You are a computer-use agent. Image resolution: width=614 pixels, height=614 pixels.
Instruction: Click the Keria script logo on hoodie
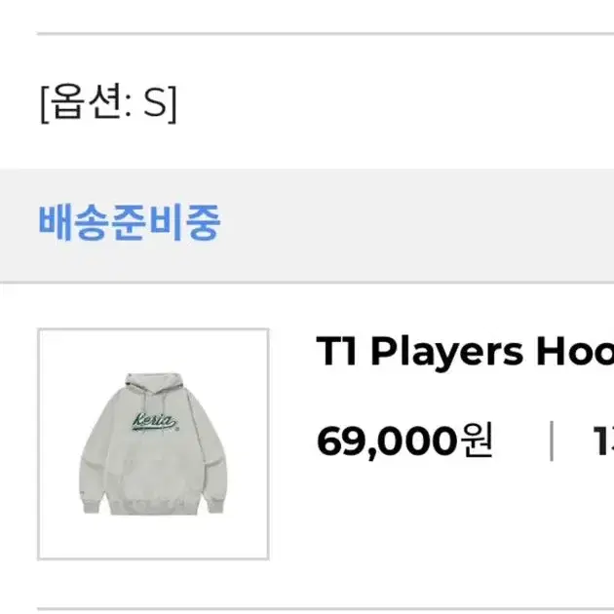pos(155,422)
